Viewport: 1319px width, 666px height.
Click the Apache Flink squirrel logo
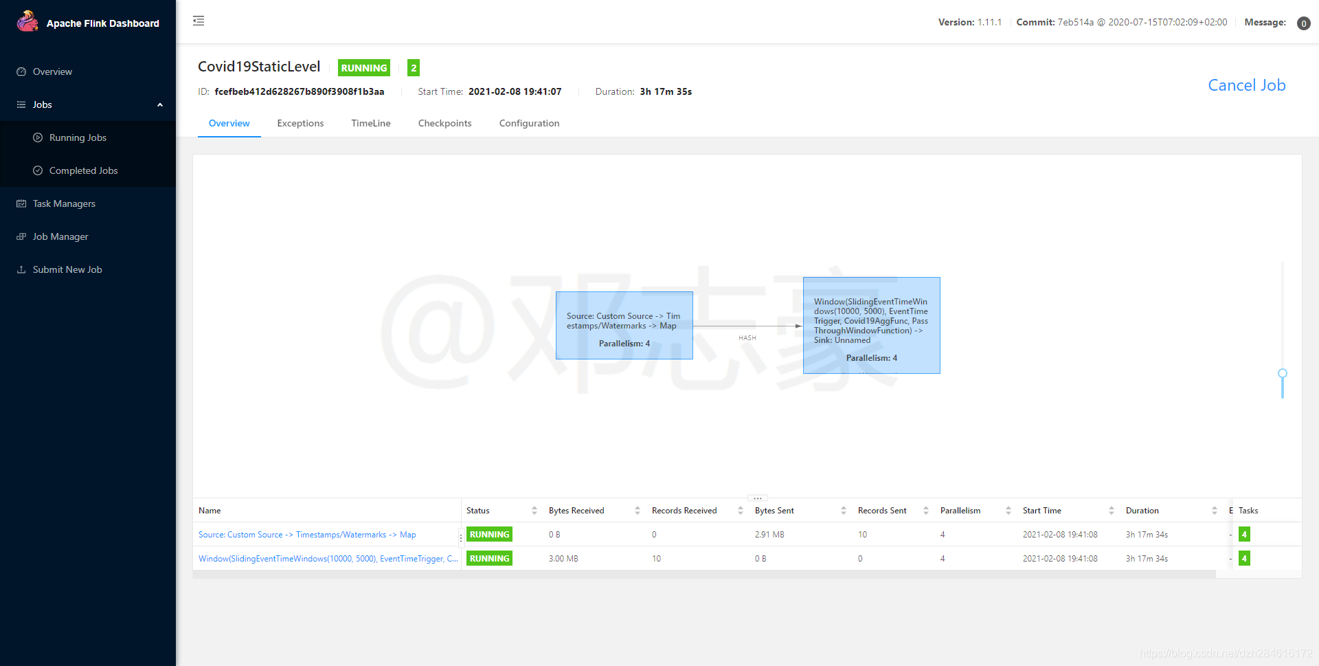pos(27,21)
